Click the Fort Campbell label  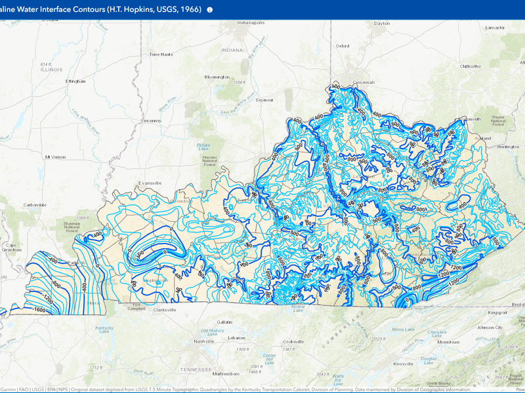136,307
